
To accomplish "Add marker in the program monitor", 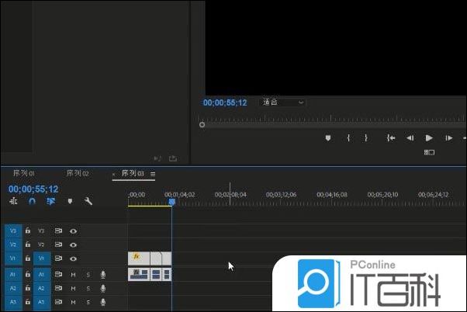I will click(328, 138).
